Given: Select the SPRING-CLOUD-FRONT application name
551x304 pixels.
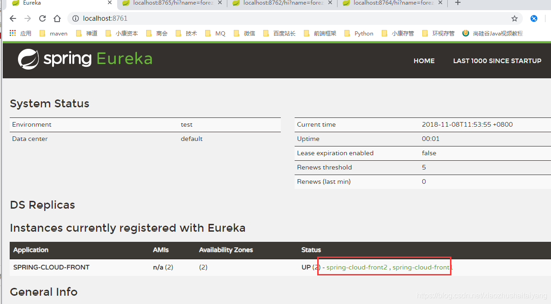Looking at the screenshot, I should (x=51, y=267).
